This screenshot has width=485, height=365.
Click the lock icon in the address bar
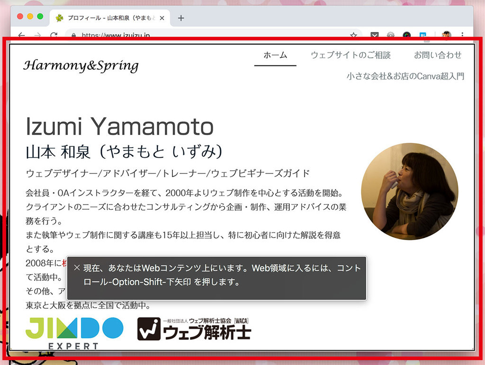[x=73, y=36]
